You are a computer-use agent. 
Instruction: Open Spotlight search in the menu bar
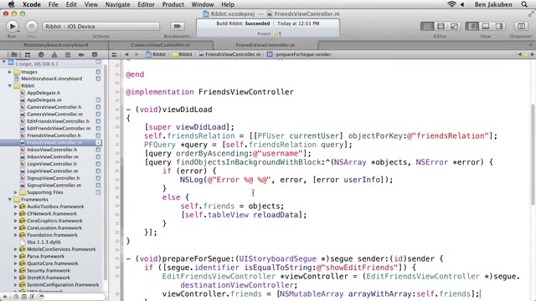524,4
